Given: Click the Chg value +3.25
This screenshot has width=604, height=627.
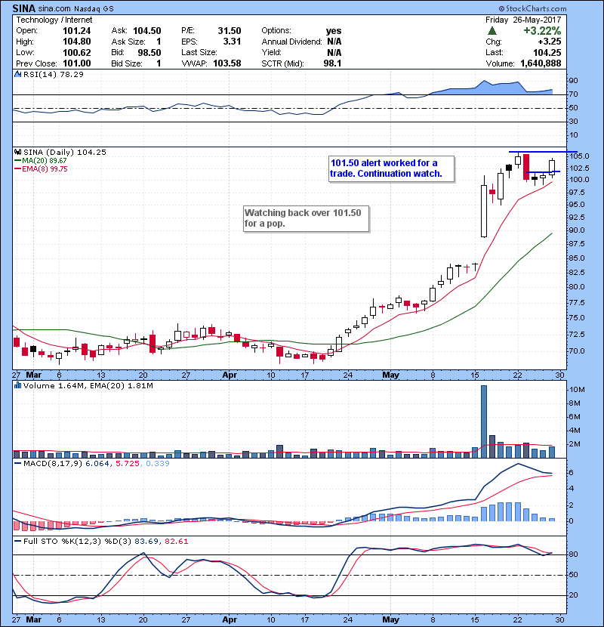Looking at the screenshot, I should coord(549,42).
